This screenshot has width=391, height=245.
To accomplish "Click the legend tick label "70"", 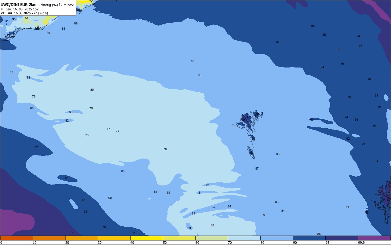I will (230, 243).
